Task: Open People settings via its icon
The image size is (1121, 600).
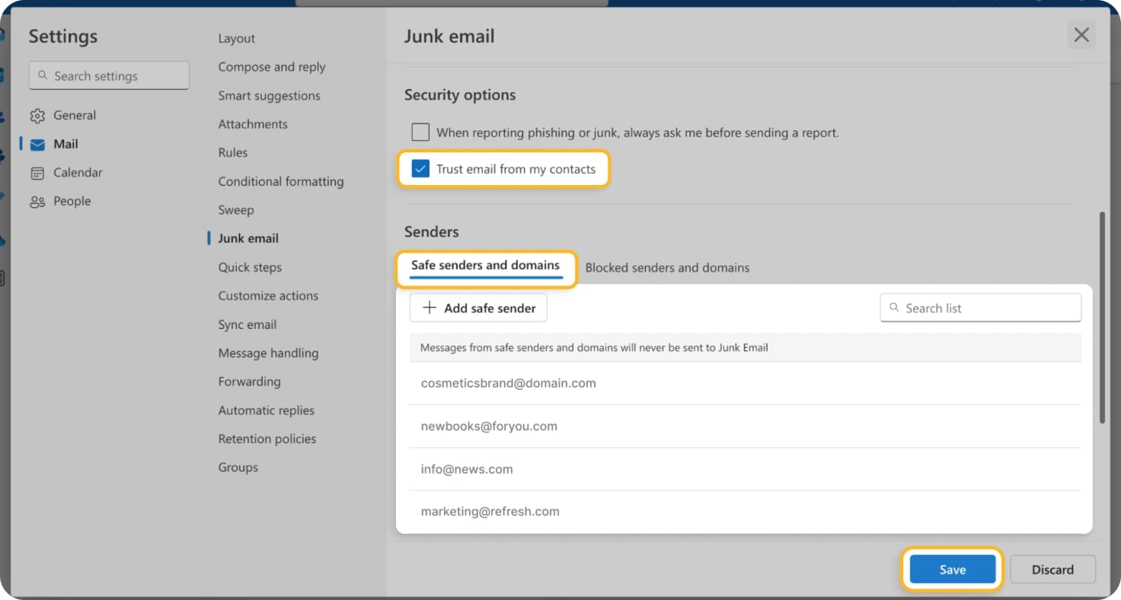Action: (37, 201)
